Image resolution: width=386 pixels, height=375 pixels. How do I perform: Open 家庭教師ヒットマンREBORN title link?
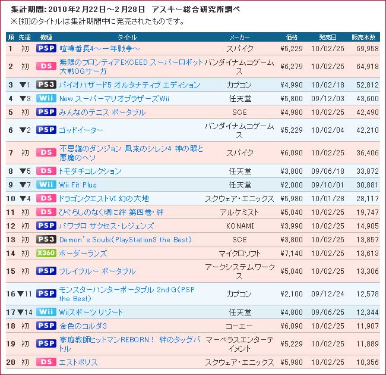[130, 343]
